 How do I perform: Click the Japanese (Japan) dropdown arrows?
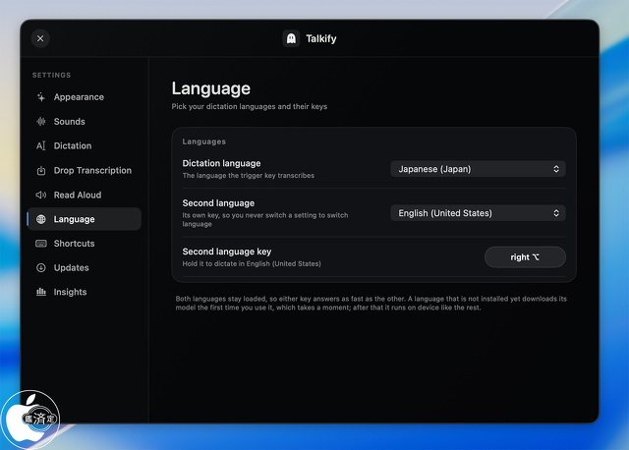pos(556,169)
